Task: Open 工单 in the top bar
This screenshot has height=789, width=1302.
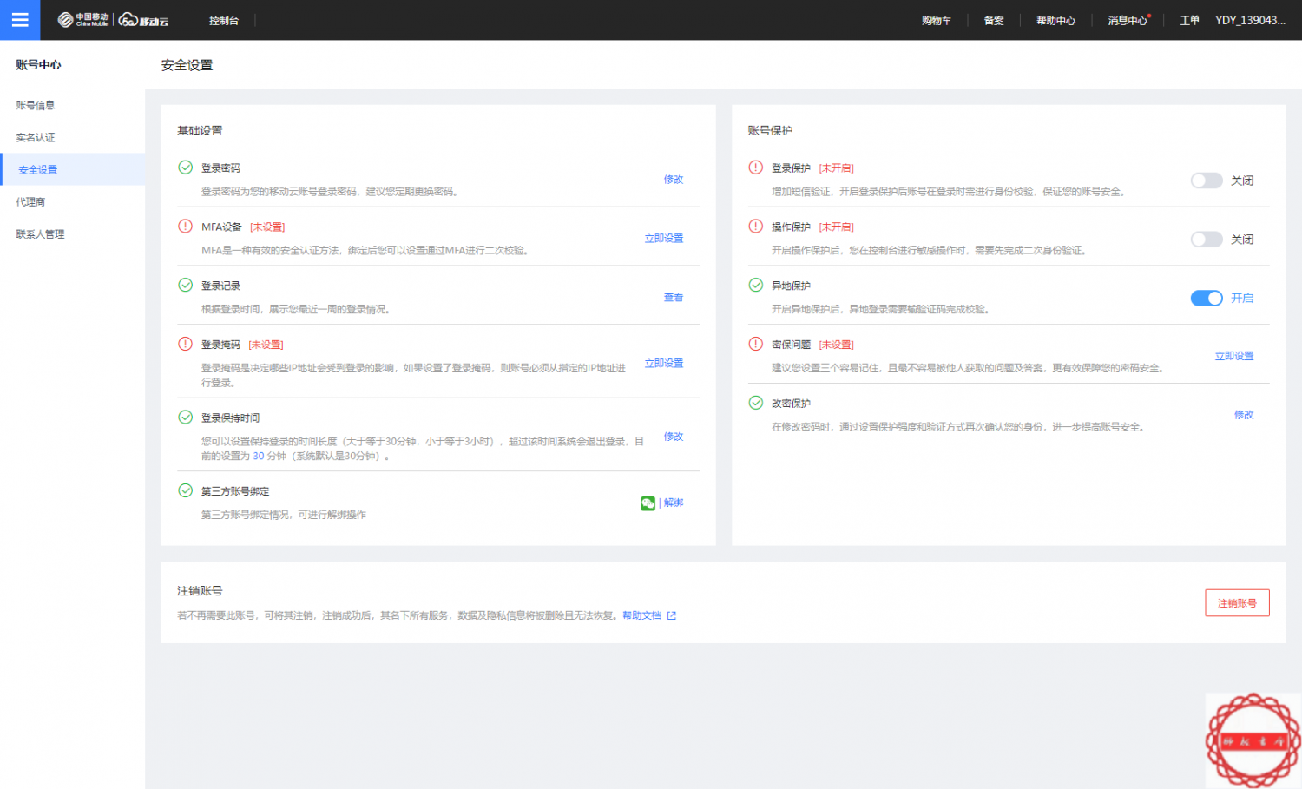Action: [x=1189, y=21]
